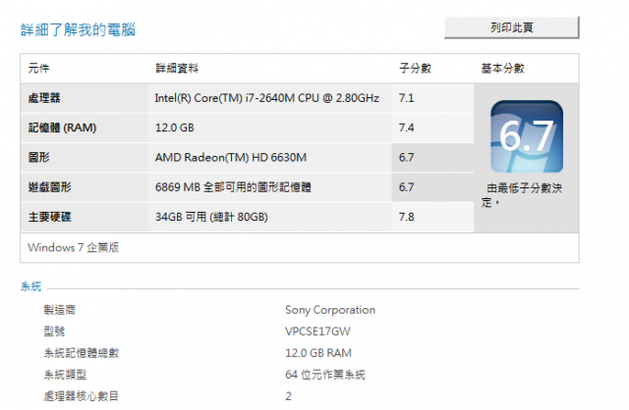The image size is (629, 410).
Task: Select the Intel Core i7-2640M CPU text
Action: point(267,98)
